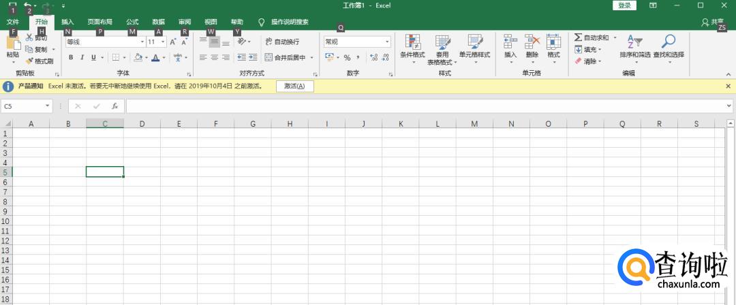This screenshot has height=305, width=736.
Task: Open Cell Styles (单元格样式)
Action: coord(474,48)
